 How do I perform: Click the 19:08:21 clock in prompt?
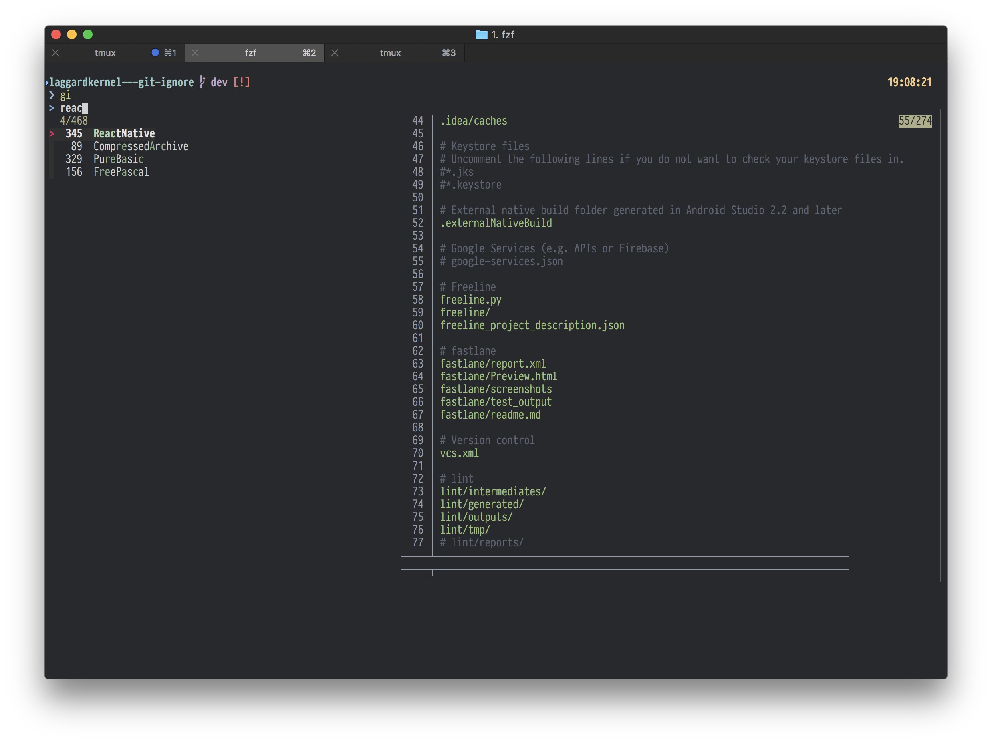[x=909, y=82]
